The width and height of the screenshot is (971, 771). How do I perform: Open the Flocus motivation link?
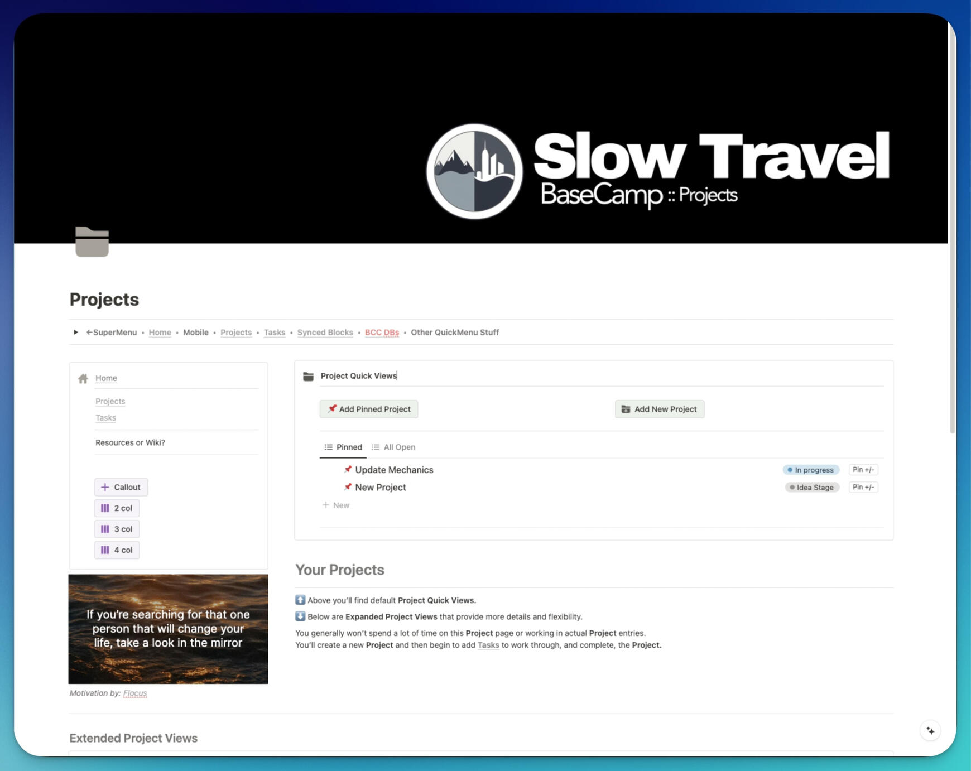[135, 693]
